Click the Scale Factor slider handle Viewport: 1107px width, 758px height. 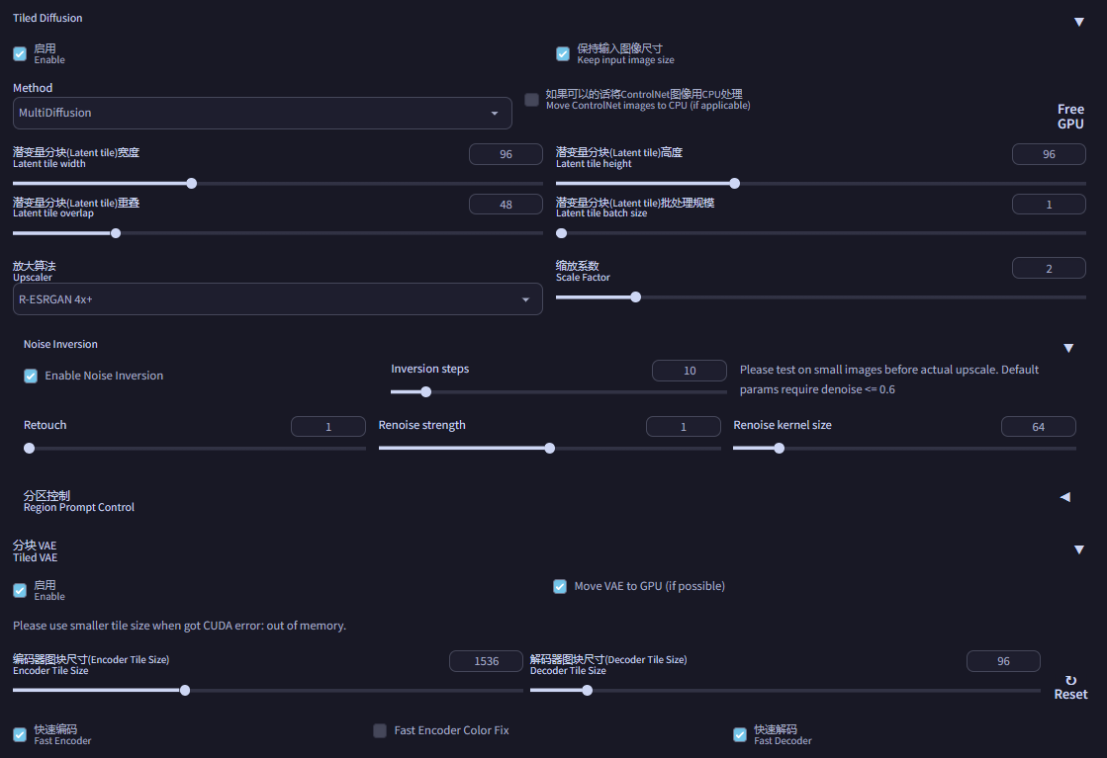(634, 295)
